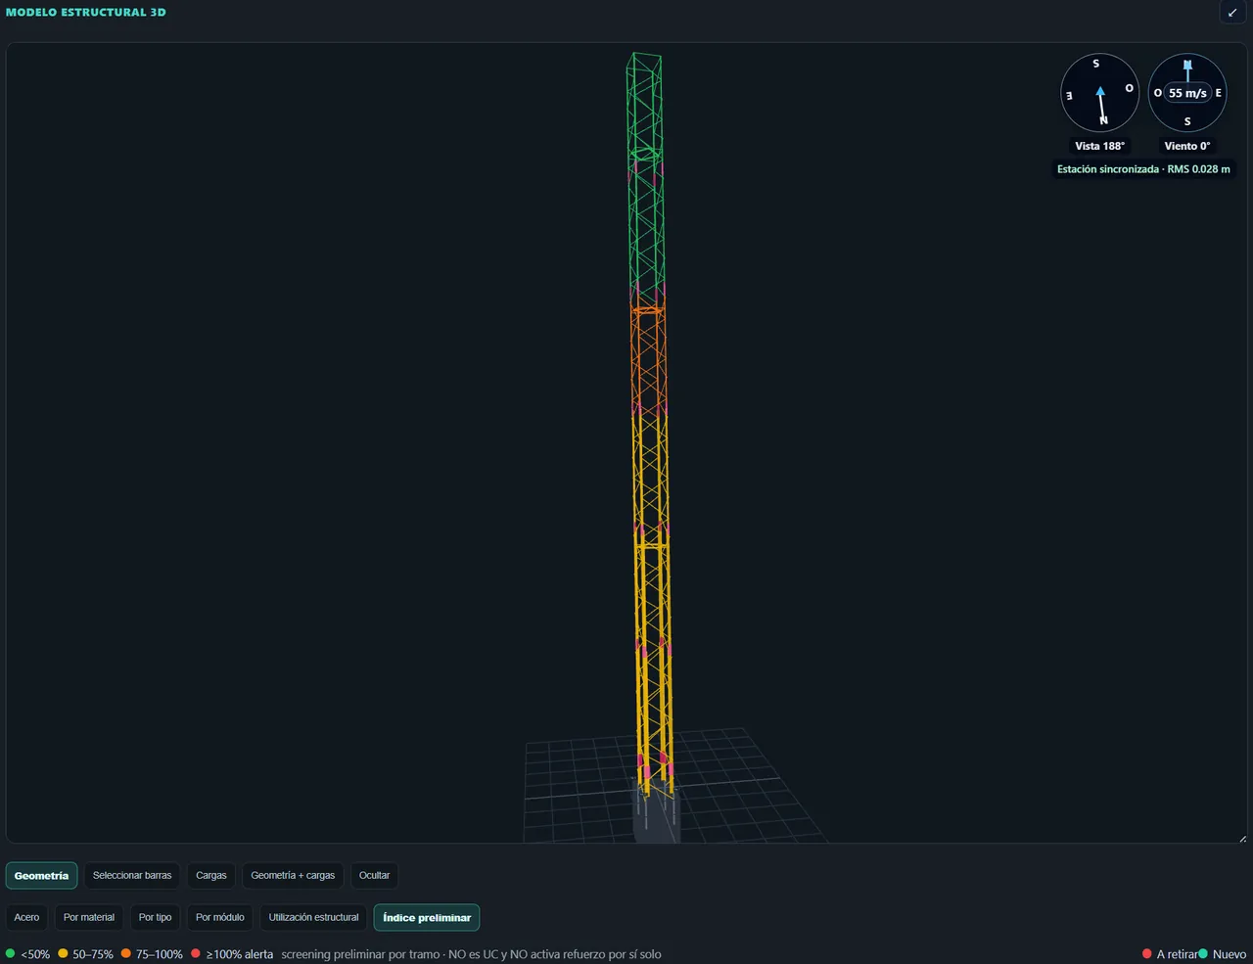Click the view orientation compass dial
The image size is (1253, 964).
1100,93
